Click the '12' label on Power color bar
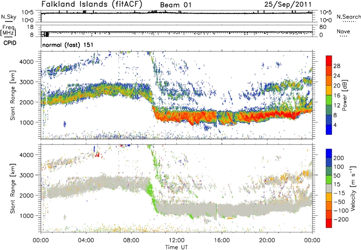Viewport: 361px width, 250px height. (337, 106)
